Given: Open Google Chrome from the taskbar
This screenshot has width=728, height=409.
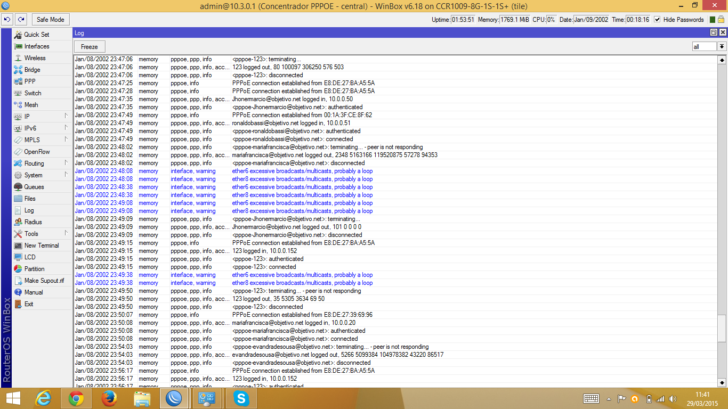Looking at the screenshot, I should click(x=76, y=398).
